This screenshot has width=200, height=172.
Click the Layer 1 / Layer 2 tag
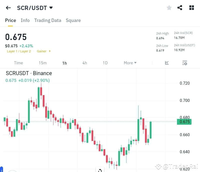click(19, 51)
